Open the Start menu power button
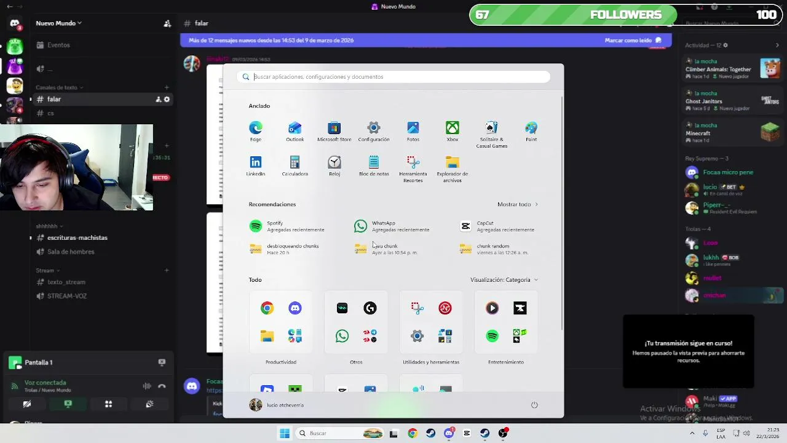Screen dimensions: 787x443 (534, 405)
